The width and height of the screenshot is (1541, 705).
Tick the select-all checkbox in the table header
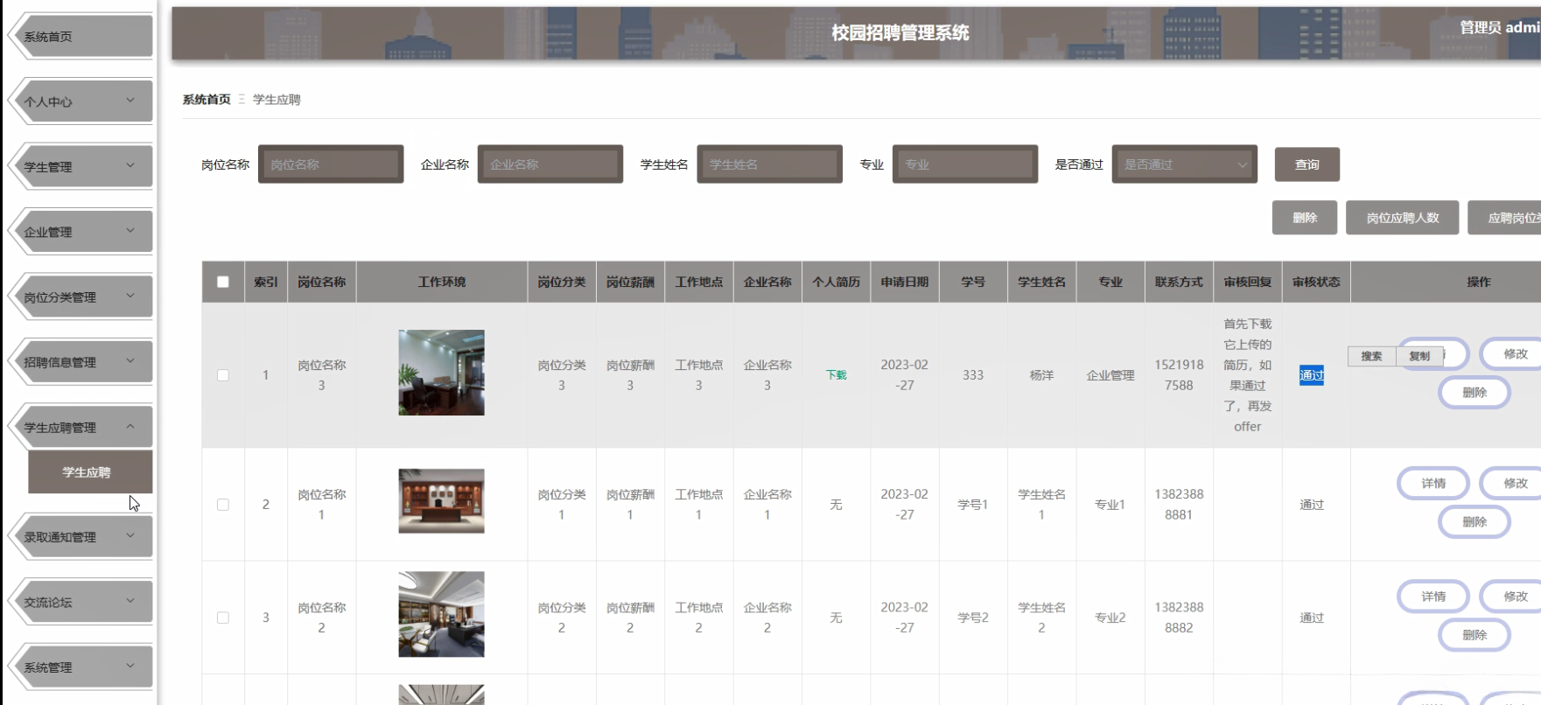pyautogui.click(x=223, y=282)
